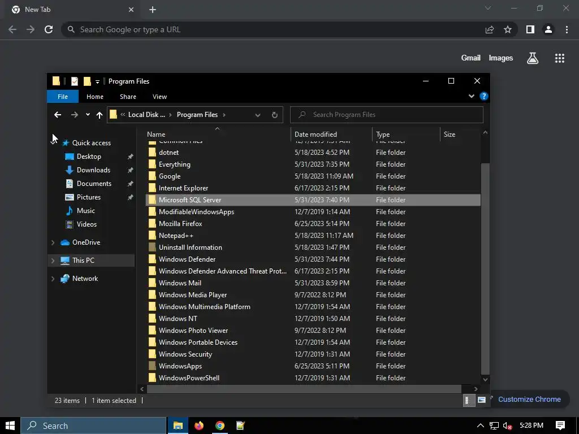Select the Windows Defender folder row
The width and height of the screenshot is (579, 434).
coord(313,259)
